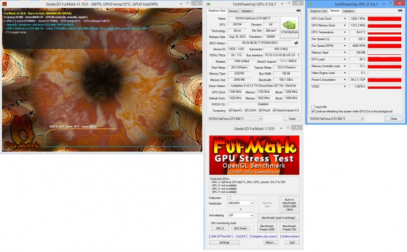Open the Power Consumption sensor dropdown

(345, 80)
